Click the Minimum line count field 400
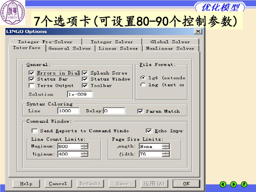This screenshot has width=256, height=192. 69,154
